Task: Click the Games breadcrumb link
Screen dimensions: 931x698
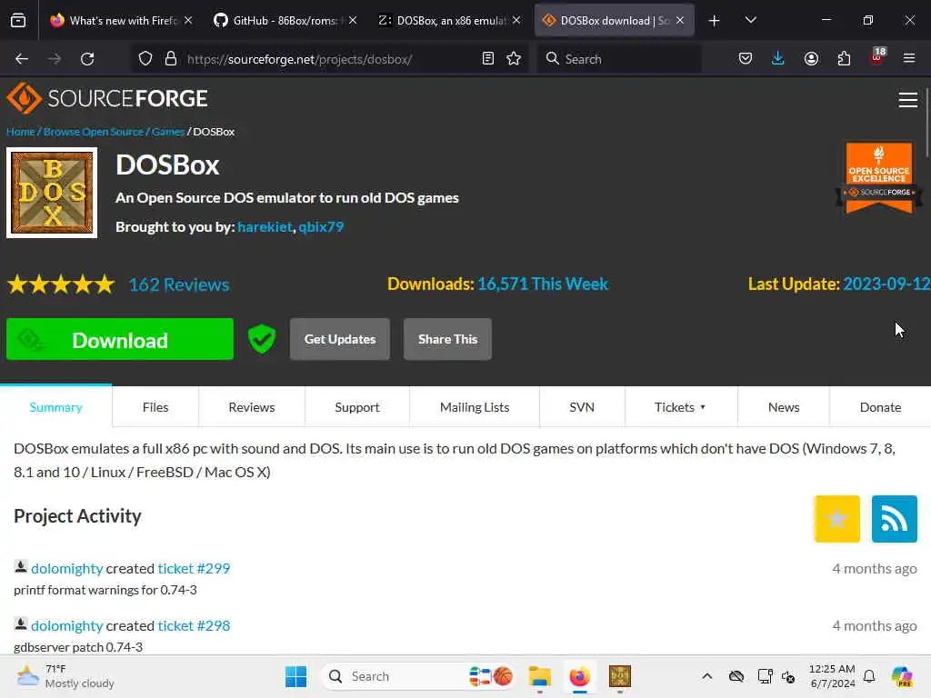Action: click(168, 132)
